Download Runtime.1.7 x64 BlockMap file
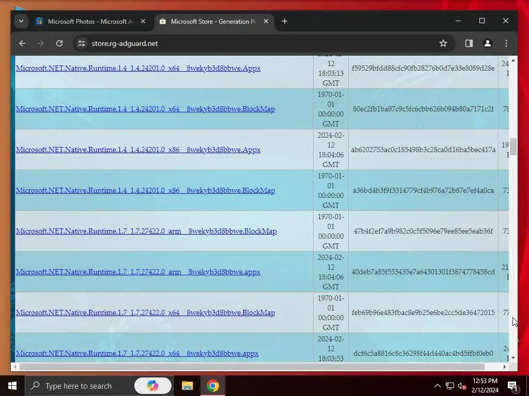529x396 pixels. click(x=145, y=313)
